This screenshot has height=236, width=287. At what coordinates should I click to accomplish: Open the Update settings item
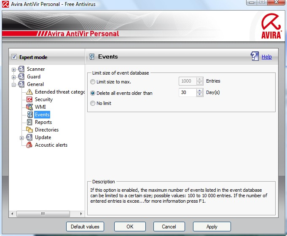coord(43,137)
